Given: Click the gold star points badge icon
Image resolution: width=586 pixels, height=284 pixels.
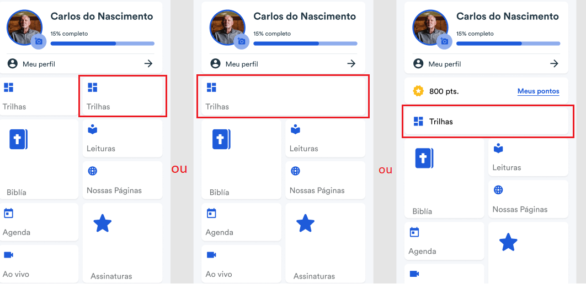Looking at the screenshot, I should (419, 91).
